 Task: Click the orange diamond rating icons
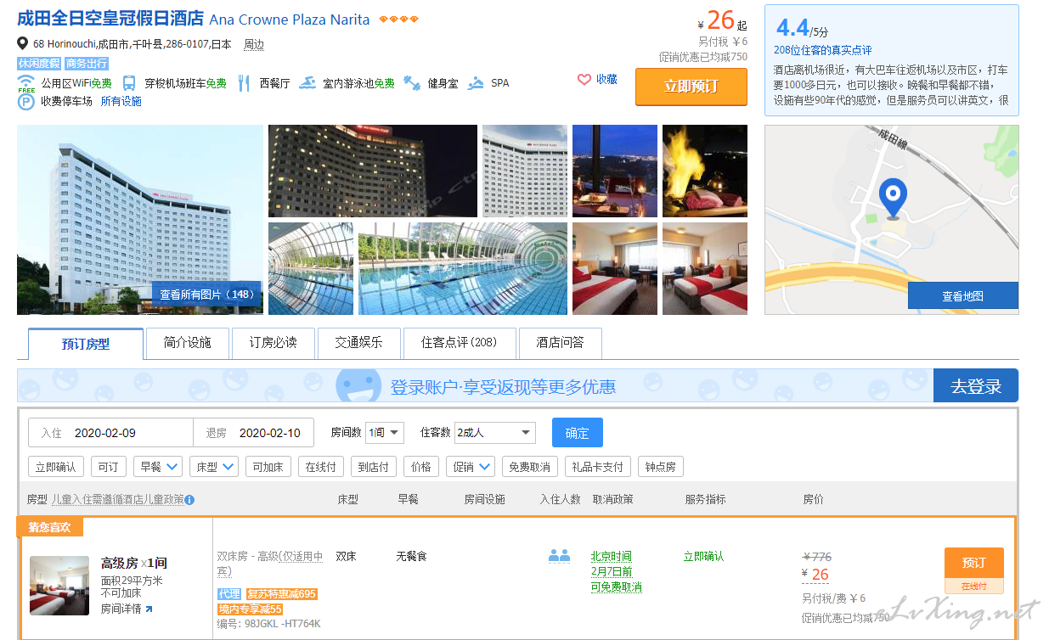click(x=398, y=20)
